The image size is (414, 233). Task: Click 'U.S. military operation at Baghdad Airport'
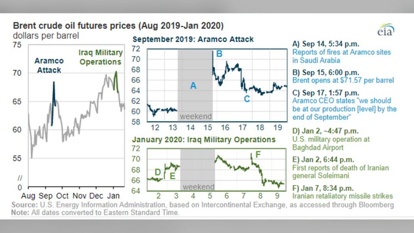click(x=331, y=144)
